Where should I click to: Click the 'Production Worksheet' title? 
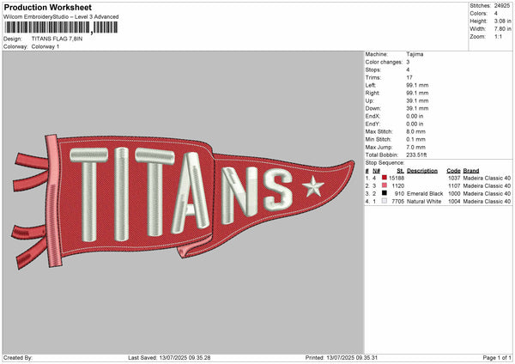(x=48, y=7)
